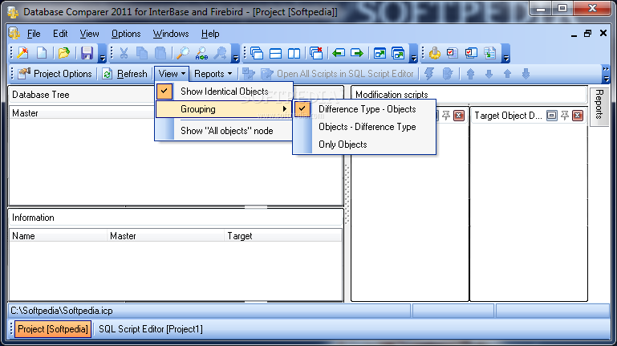
Task: Click the last blue down arrow icon
Action: point(526,74)
